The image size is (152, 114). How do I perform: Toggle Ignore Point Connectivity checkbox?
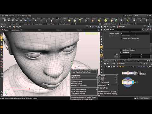tap(122, 38)
